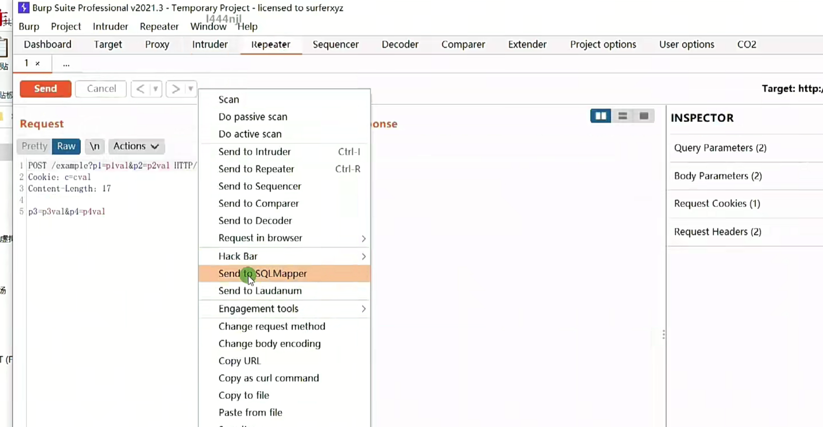Expand the Request in browser submenu

click(x=284, y=238)
